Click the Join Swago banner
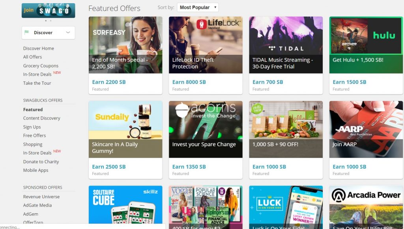This screenshot has width=404, height=229. click(48, 11)
